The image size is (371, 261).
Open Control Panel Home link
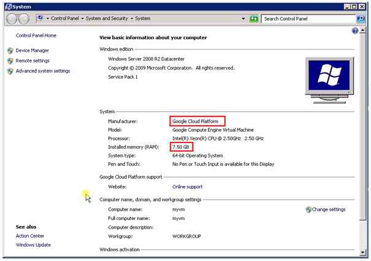pos(36,35)
